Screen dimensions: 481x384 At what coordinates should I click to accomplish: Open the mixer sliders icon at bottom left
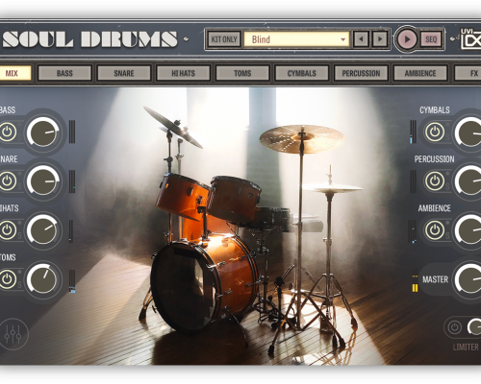click(13, 334)
